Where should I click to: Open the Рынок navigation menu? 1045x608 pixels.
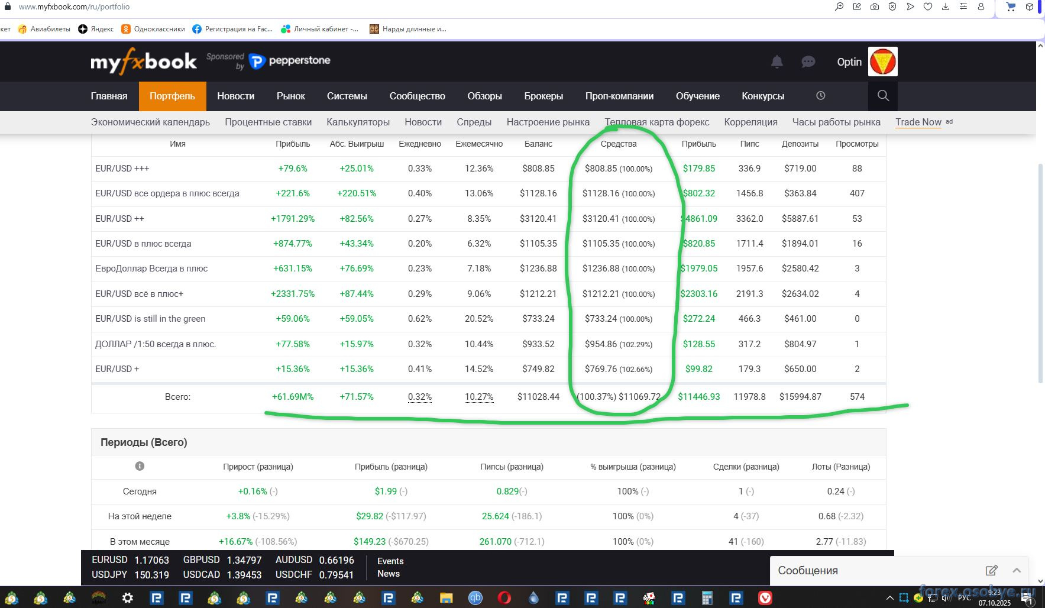point(290,96)
